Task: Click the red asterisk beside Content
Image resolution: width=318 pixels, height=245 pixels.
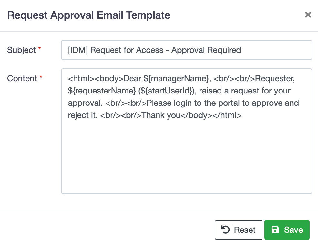Action: pyautogui.click(x=41, y=77)
